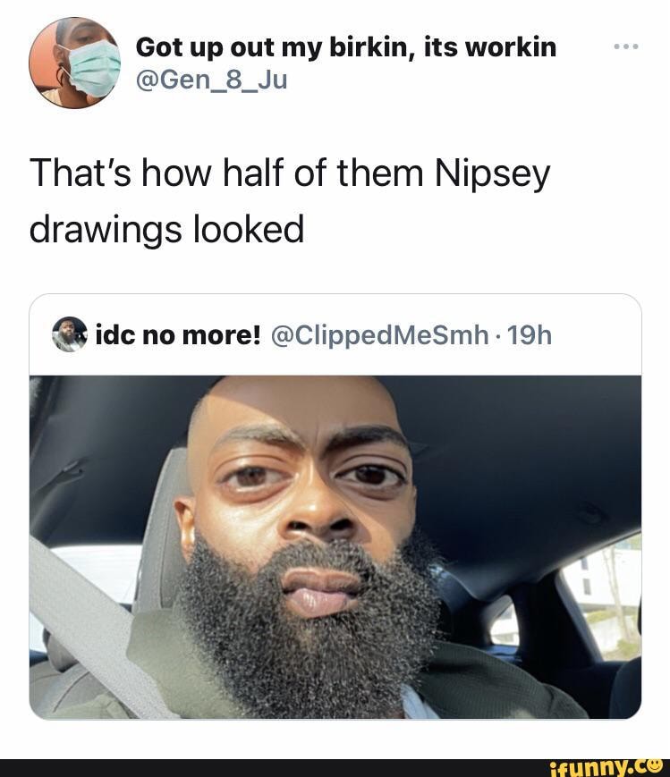The image size is (670, 777).
Task: Click the black footer bar
Action: coord(268,765)
